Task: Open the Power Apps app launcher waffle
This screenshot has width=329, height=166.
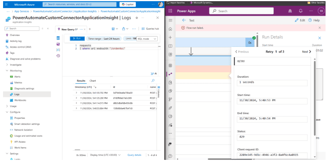Action: pos(170,11)
